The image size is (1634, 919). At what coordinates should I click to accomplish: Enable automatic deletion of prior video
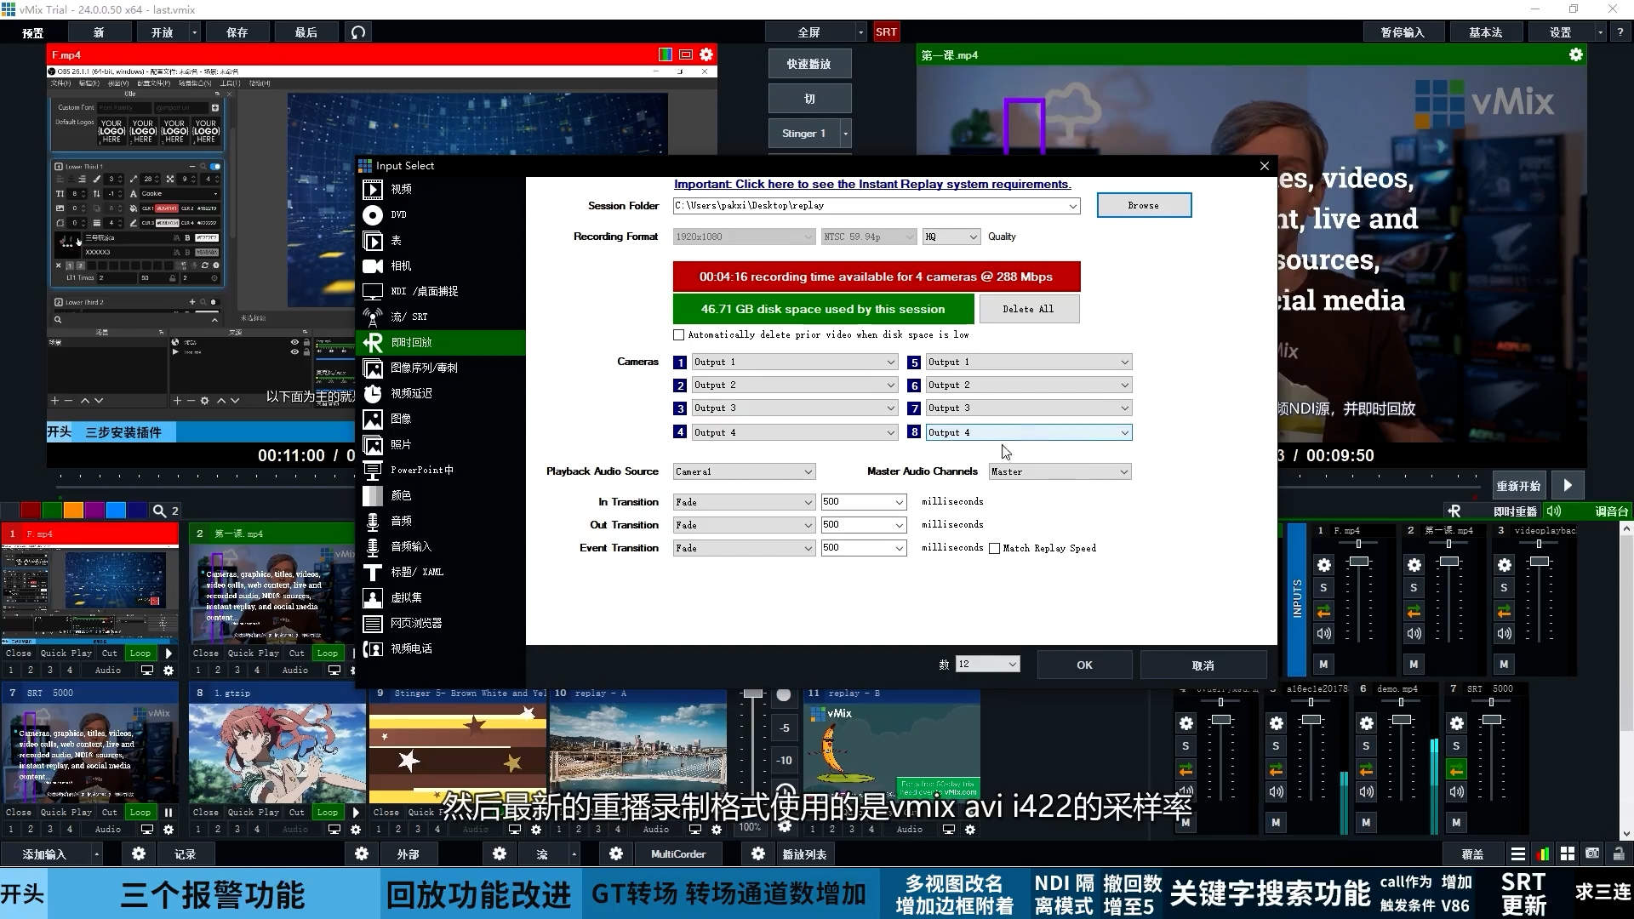[678, 334]
